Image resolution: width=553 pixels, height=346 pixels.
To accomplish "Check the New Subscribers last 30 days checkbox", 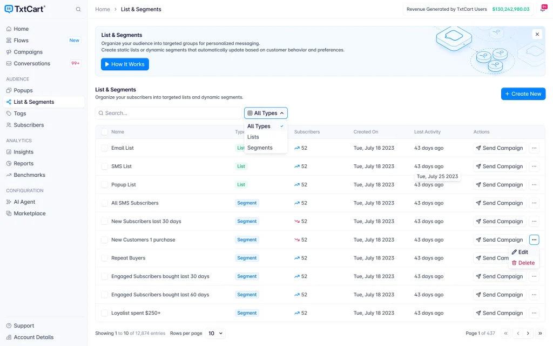I will (104, 221).
